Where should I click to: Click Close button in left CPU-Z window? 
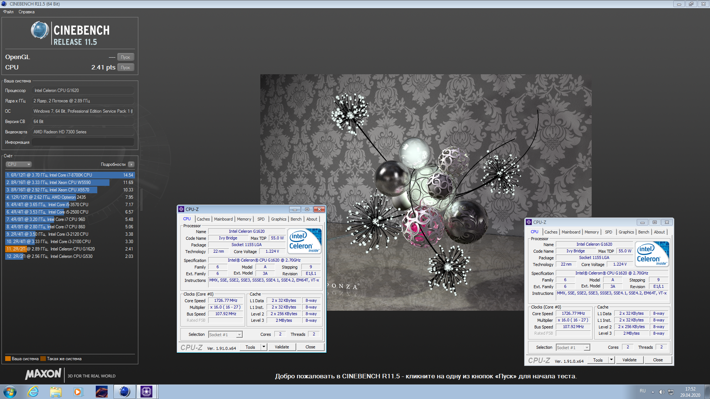click(310, 347)
